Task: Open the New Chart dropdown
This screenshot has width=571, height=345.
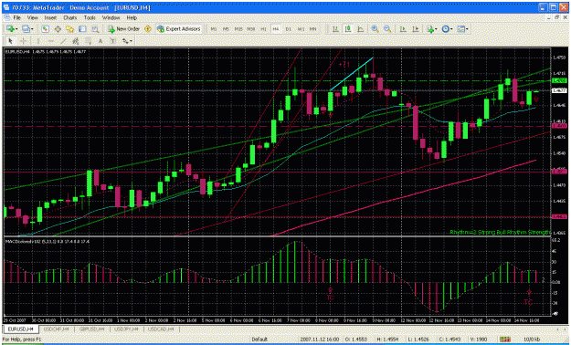Action: (11, 29)
